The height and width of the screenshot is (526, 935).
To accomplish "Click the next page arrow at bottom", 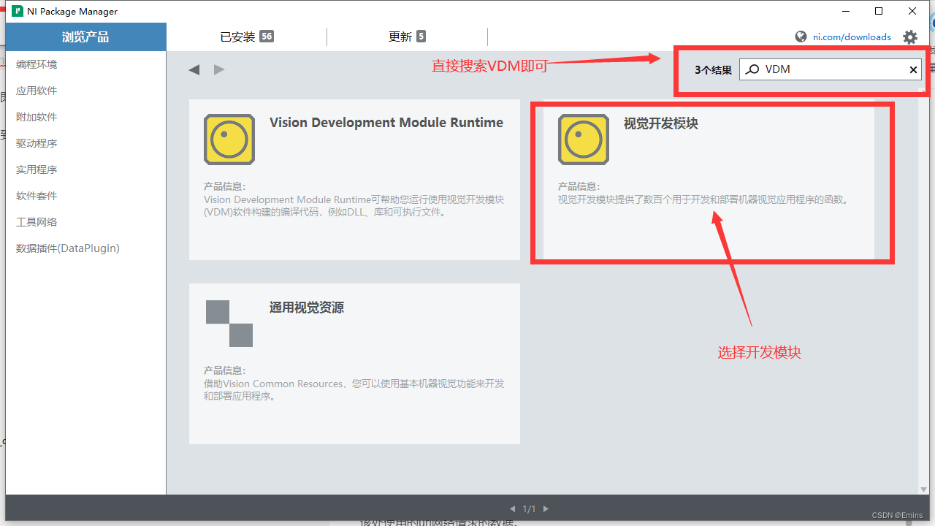I will click(546, 508).
